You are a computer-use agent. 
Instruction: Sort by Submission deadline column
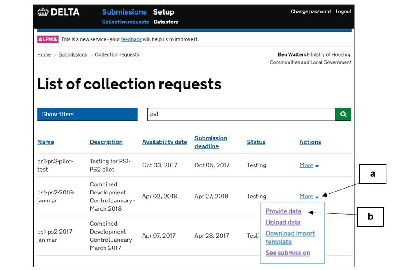(x=211, y=142)
